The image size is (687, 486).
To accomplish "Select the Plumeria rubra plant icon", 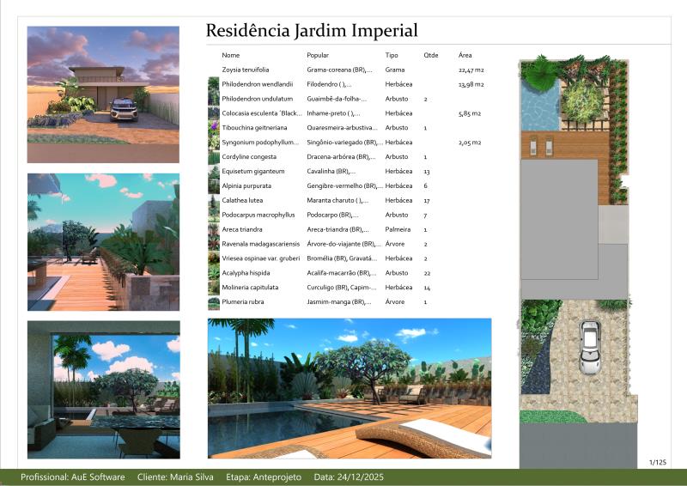I will click(213, 302).
